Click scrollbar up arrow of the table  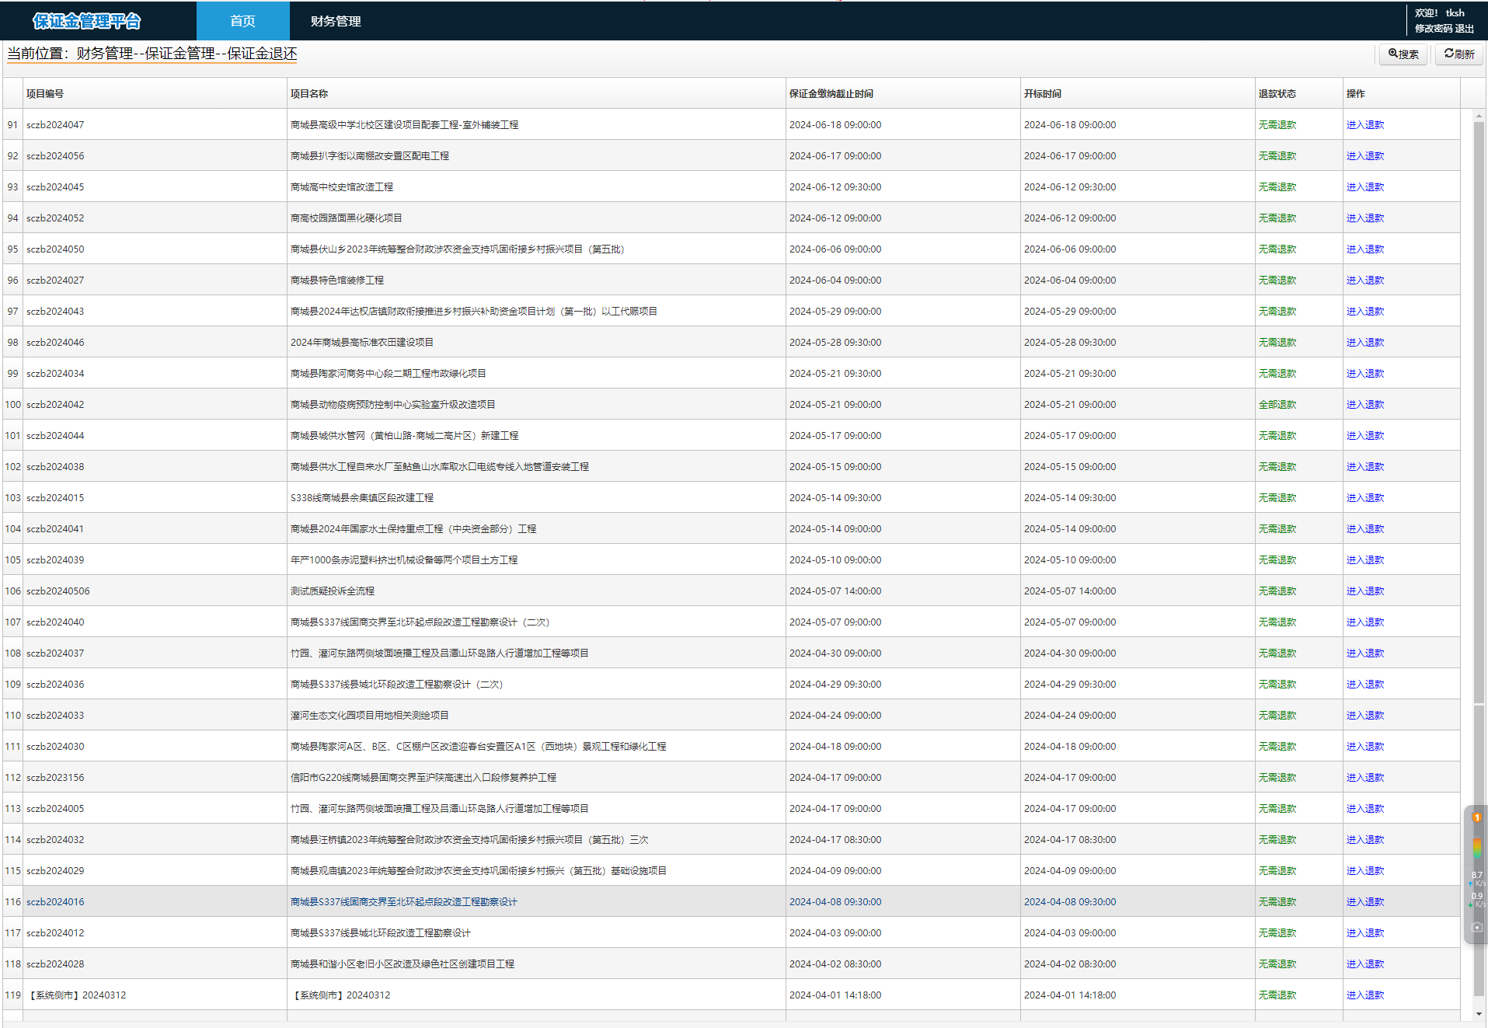(x=1479, y=116)
